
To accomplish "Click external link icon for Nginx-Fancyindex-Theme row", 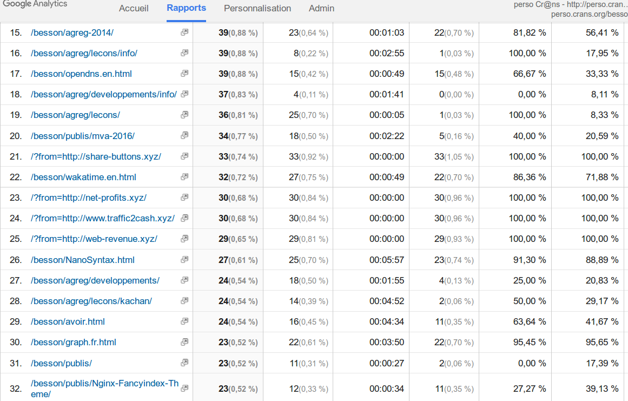I will click(184, 389).
